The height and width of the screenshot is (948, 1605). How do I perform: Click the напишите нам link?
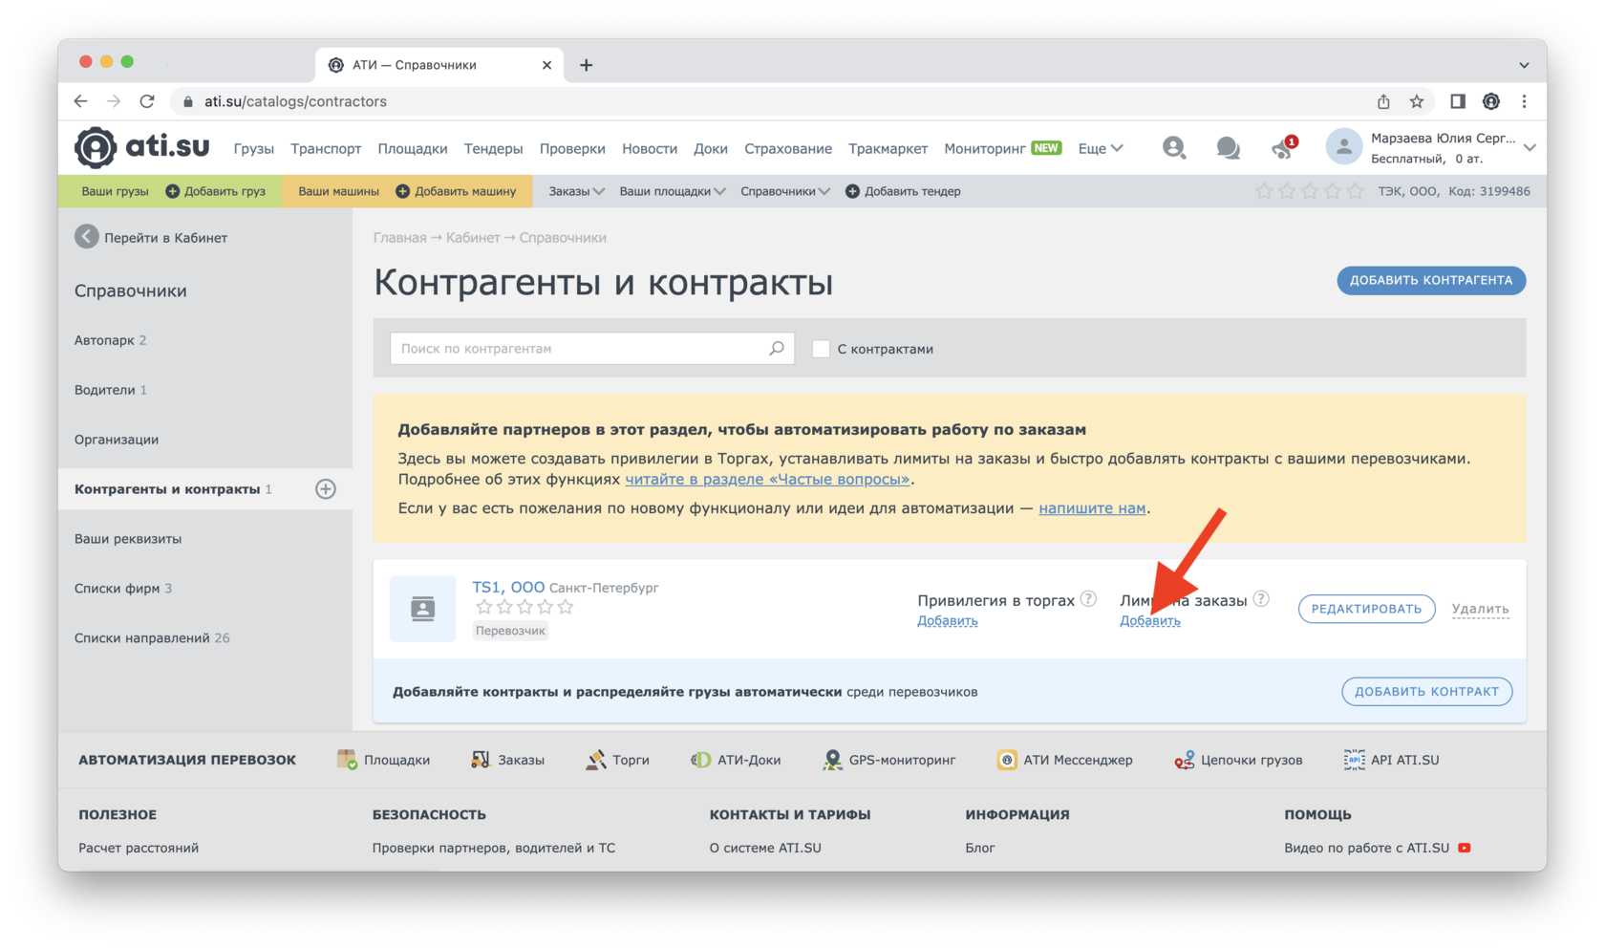[x=1092, y=508]
